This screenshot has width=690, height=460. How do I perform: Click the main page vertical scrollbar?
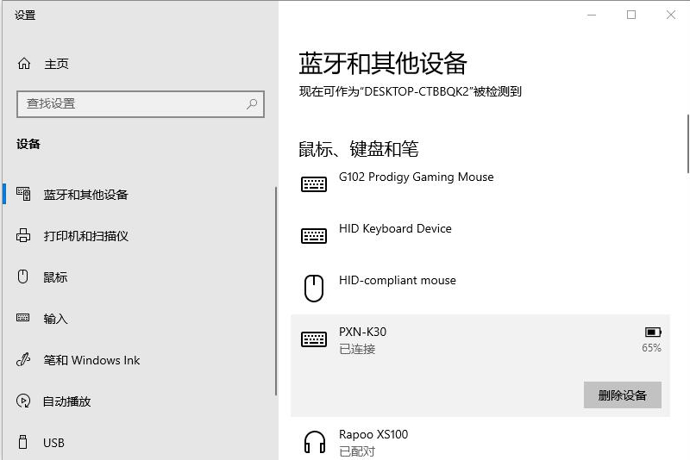(687, 144)
